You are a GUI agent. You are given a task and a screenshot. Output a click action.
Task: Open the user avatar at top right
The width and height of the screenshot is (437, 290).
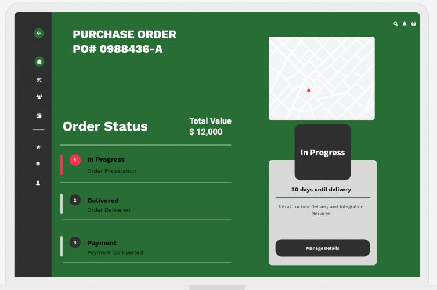click(413, 24)
